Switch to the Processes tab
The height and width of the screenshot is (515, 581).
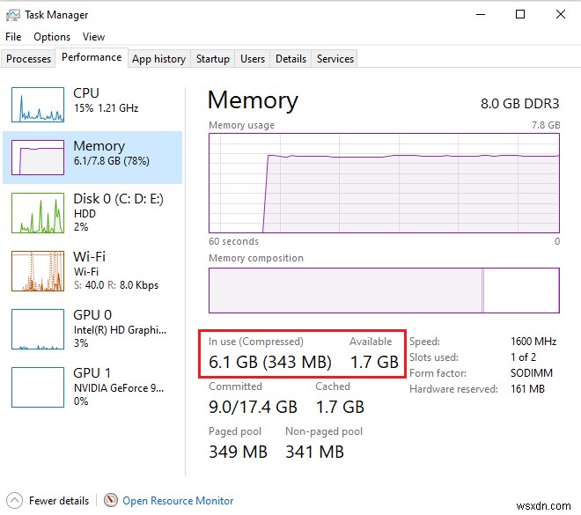(x=29, y=59)
